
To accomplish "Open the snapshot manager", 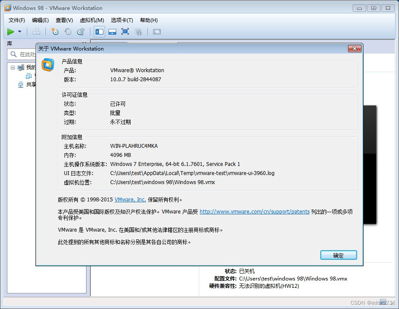I will coord(80,32).
